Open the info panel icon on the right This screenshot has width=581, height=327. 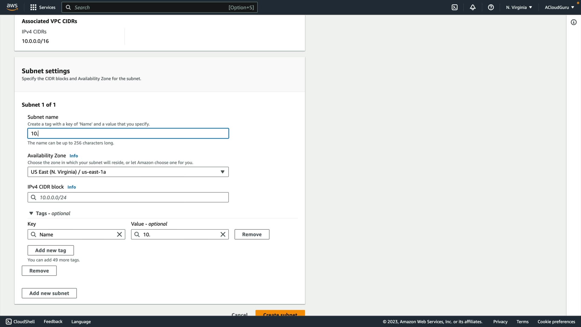[573, 22]
